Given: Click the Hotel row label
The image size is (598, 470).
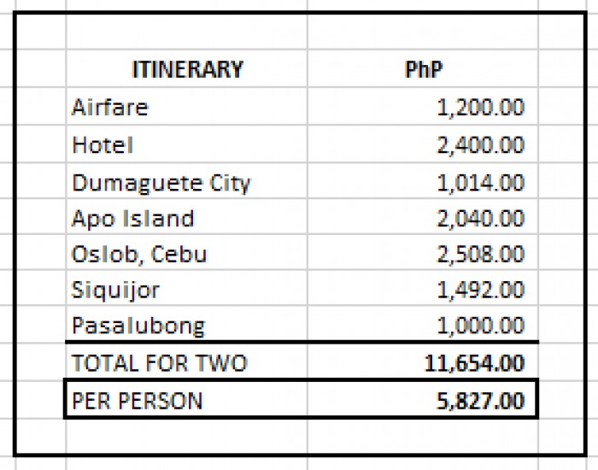Looking at the screenshot, I should (187, 144).
